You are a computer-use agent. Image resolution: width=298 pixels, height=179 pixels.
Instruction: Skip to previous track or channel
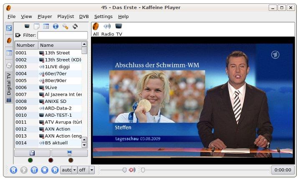pyautogui.click(x=13, y=170)
